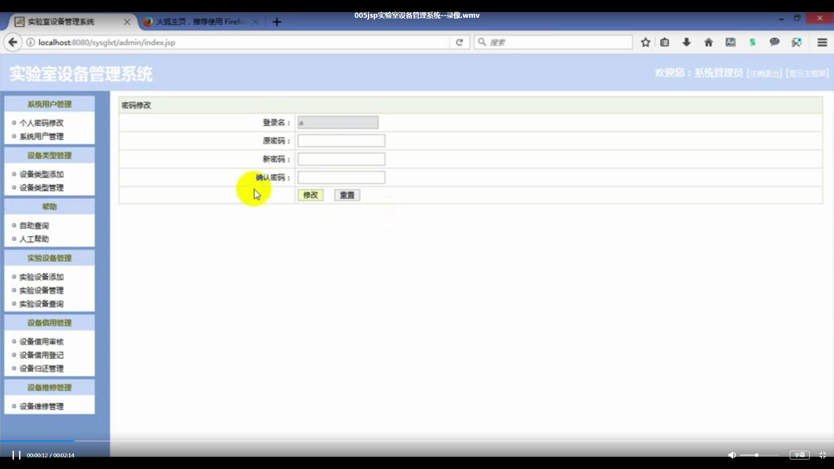Open 设备类型添加 in sidebar
Screen dimensions: 834x469
point(41,174)
